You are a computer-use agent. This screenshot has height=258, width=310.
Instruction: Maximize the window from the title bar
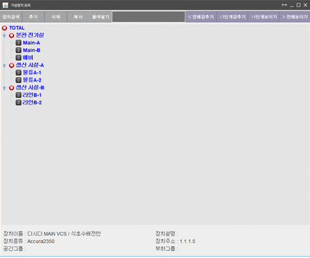(299, 5)
